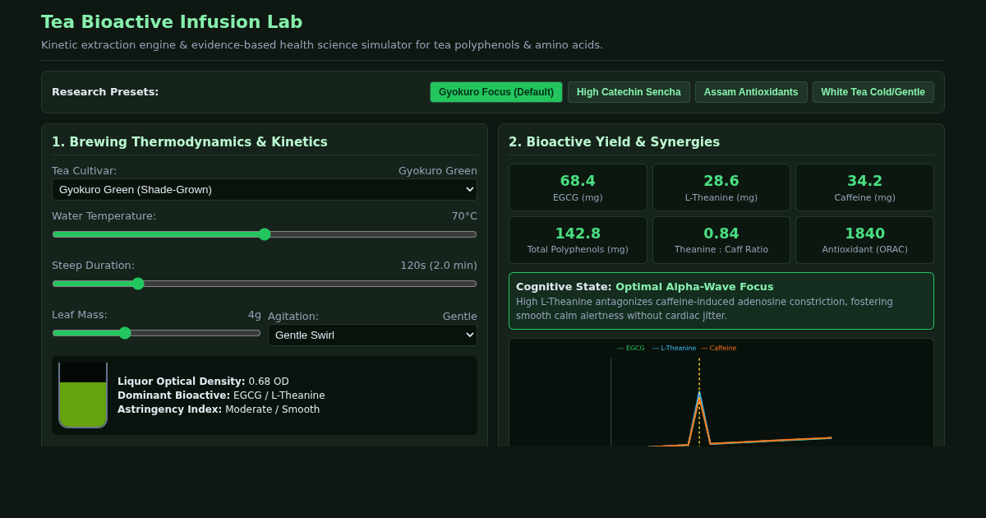This screenshot has height=518, width=986.
Task: Select the Gyokuro Focus (Default) preset
Action: coord(496,92)
